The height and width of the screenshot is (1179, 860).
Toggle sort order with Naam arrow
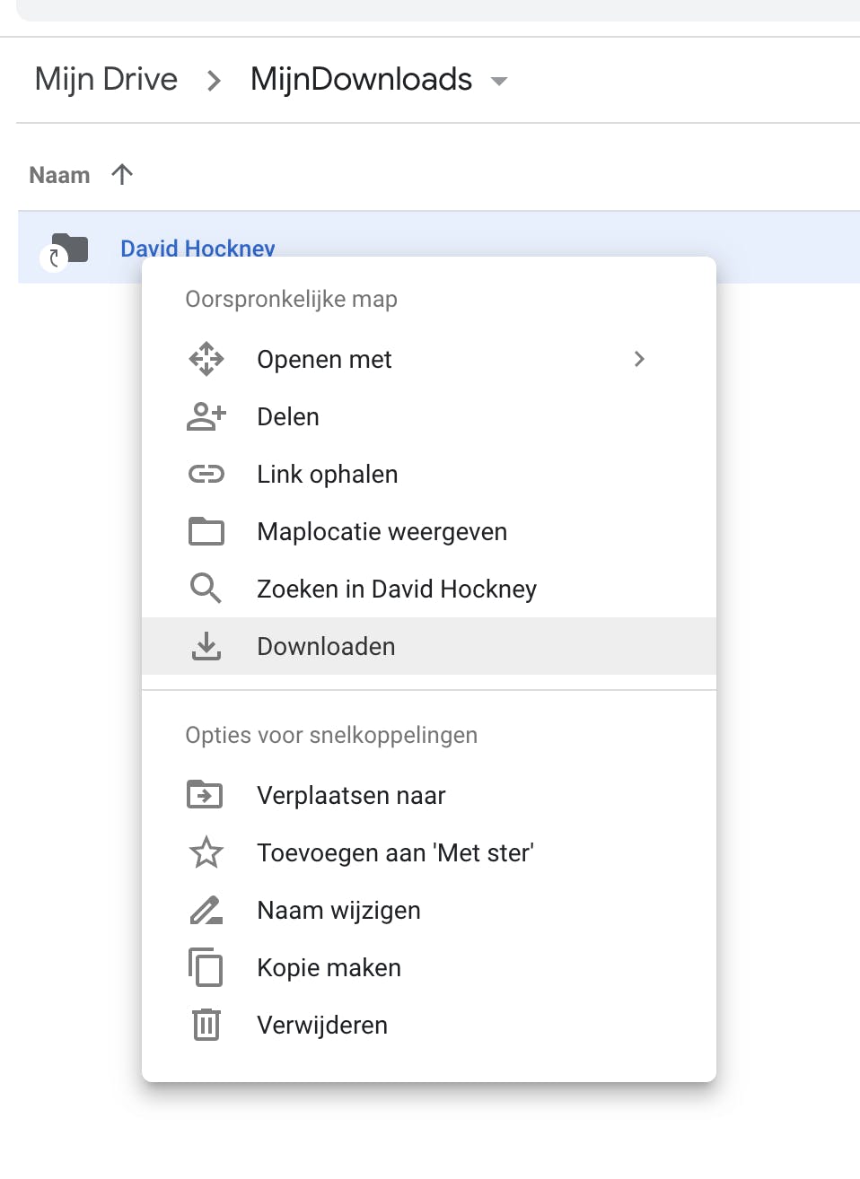pyautogui.click(x=122, y=174)
